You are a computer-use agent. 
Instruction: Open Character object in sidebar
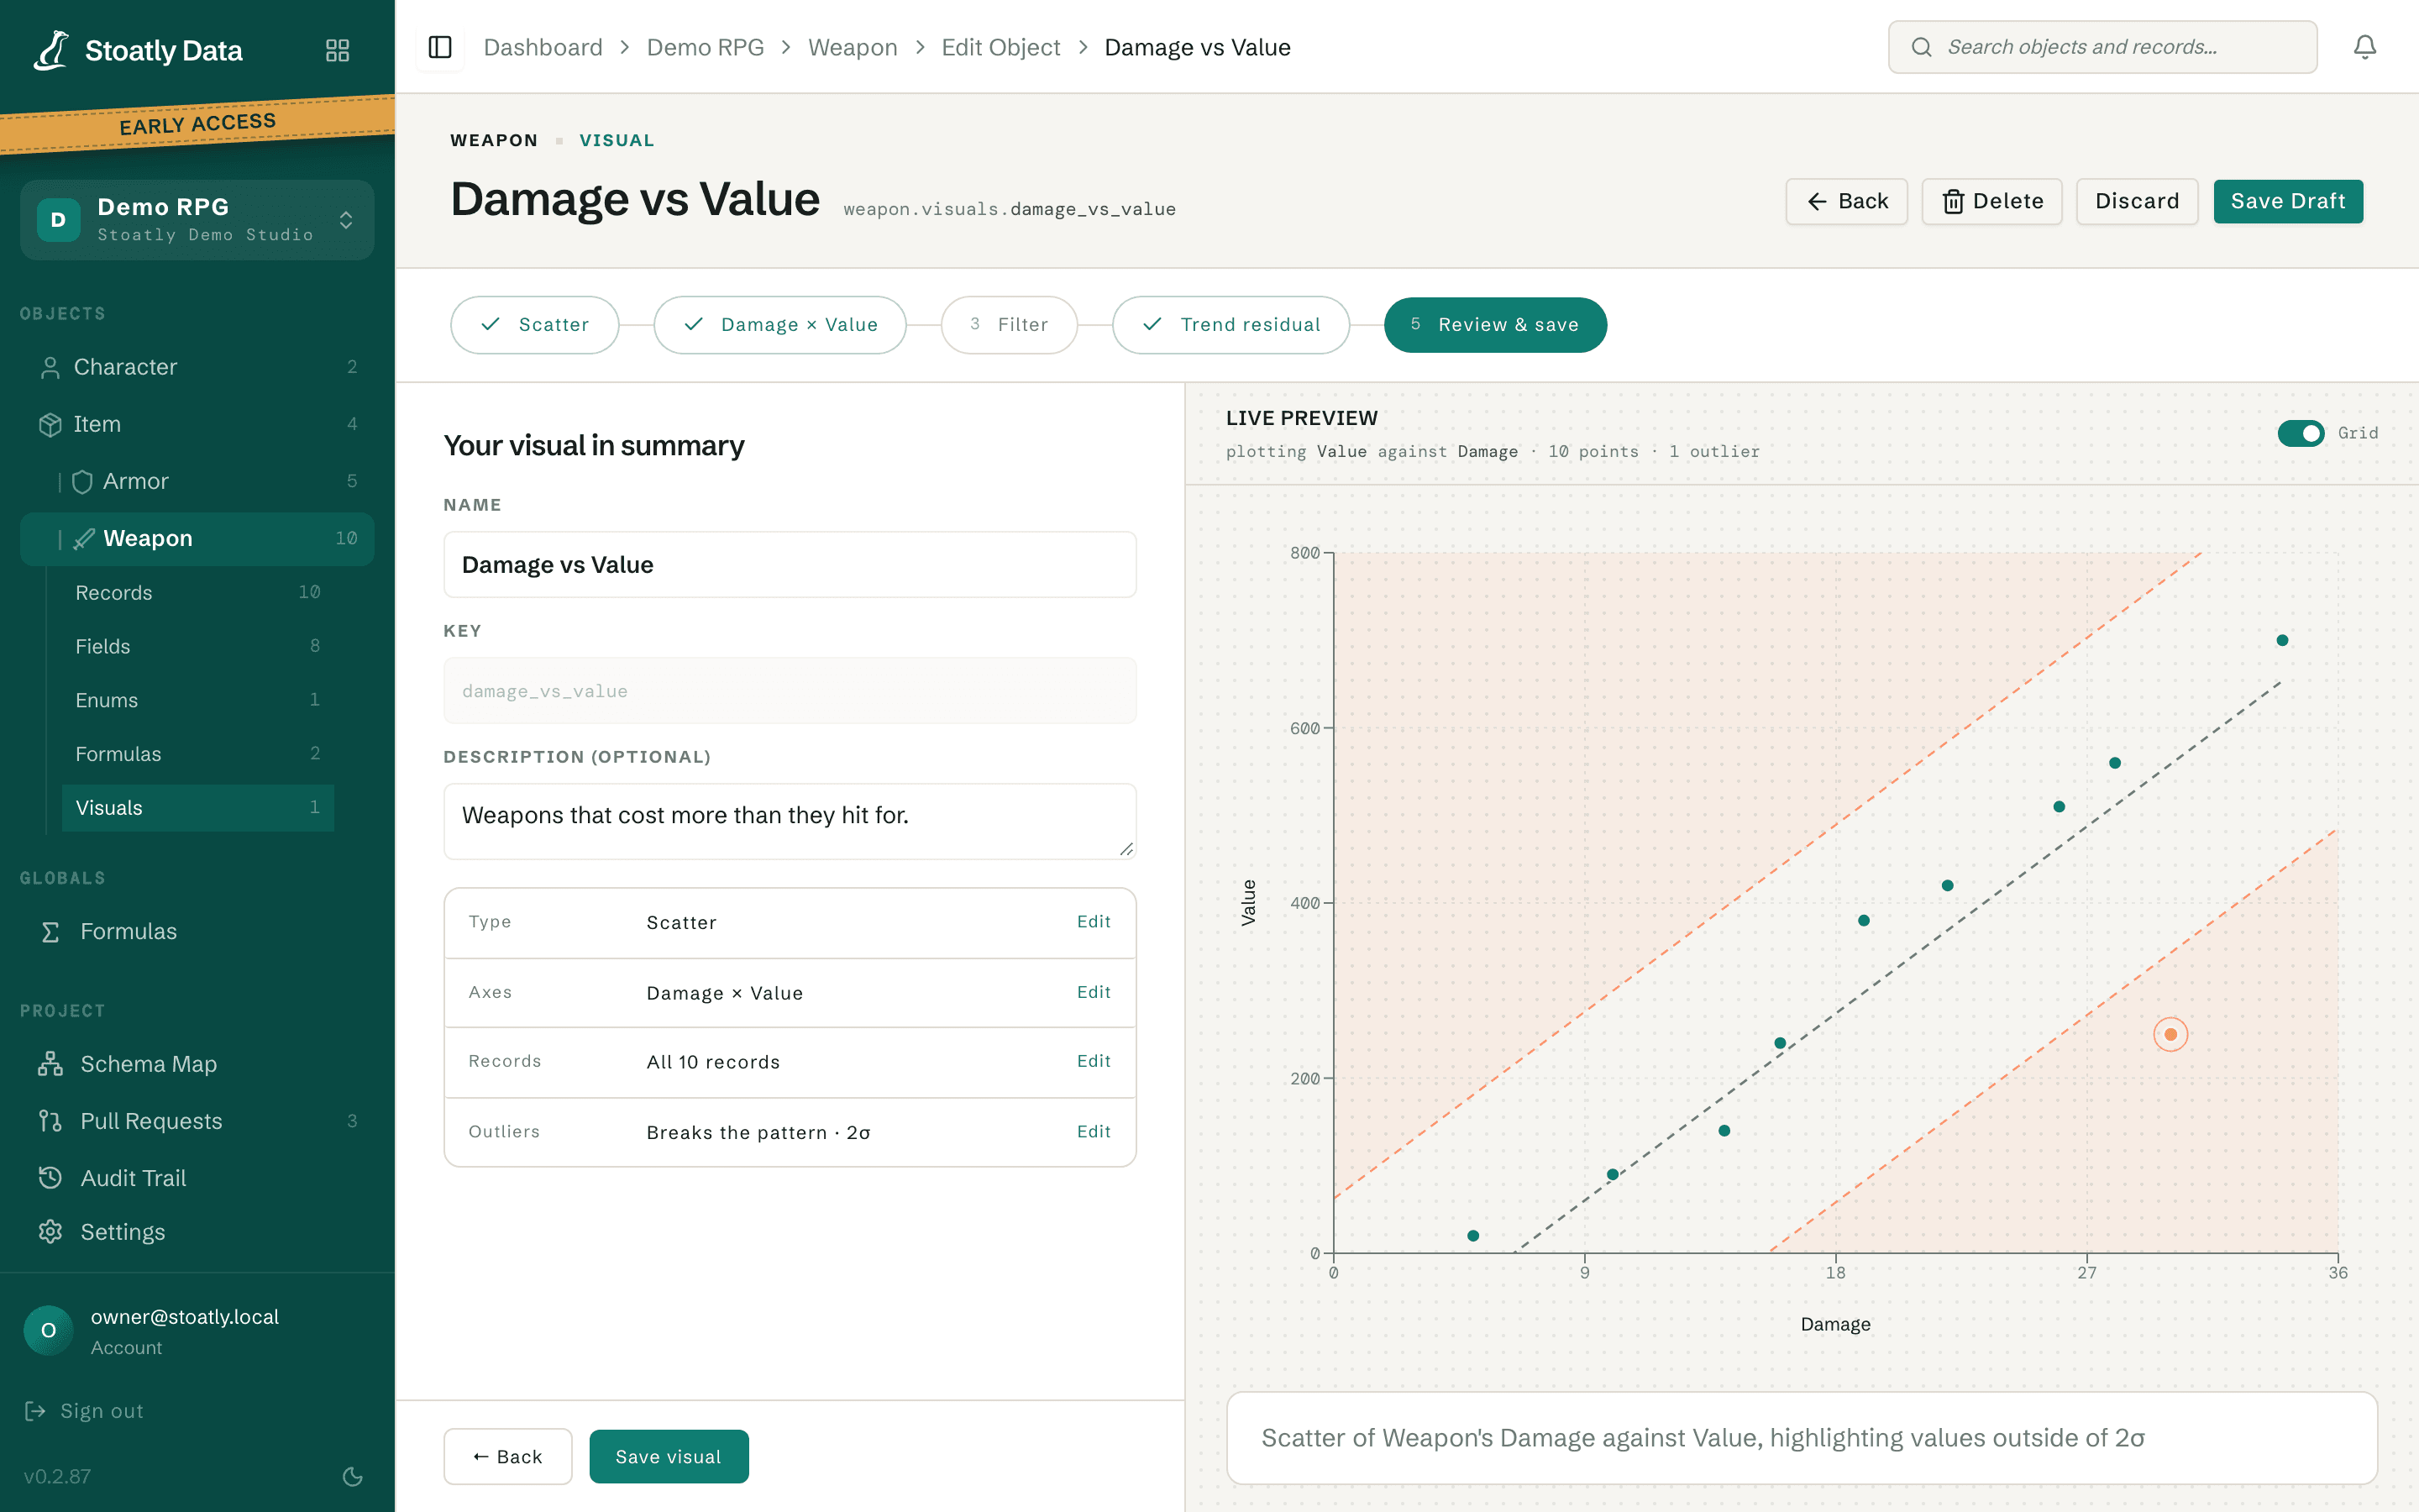[x=197, y=367]
